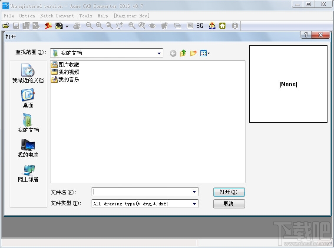Click the convert to PDF icon

click(x=48, y=26)
